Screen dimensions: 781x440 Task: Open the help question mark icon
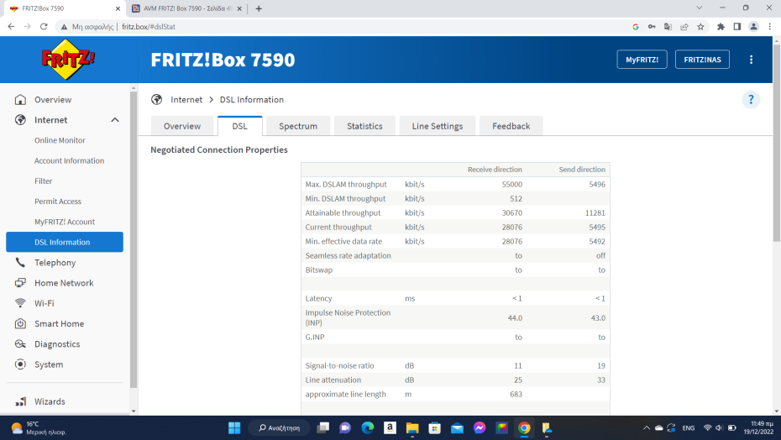(x=751, y=100)
